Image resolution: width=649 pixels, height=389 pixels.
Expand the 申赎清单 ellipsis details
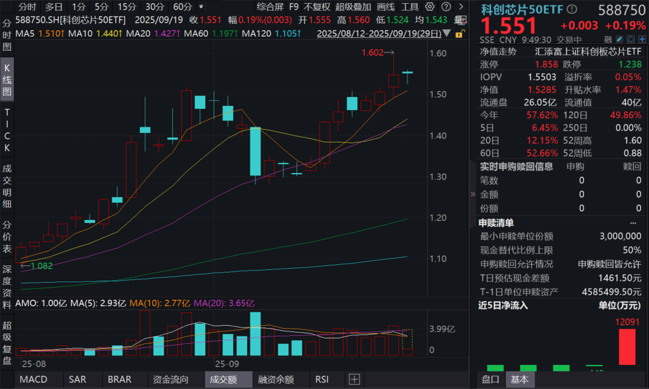(x=633, y=222)
